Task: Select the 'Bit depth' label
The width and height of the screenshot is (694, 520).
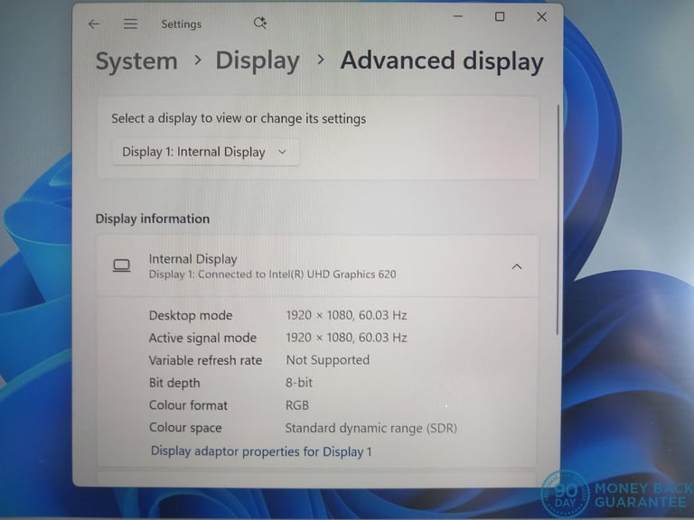Action: coord(174,383)
